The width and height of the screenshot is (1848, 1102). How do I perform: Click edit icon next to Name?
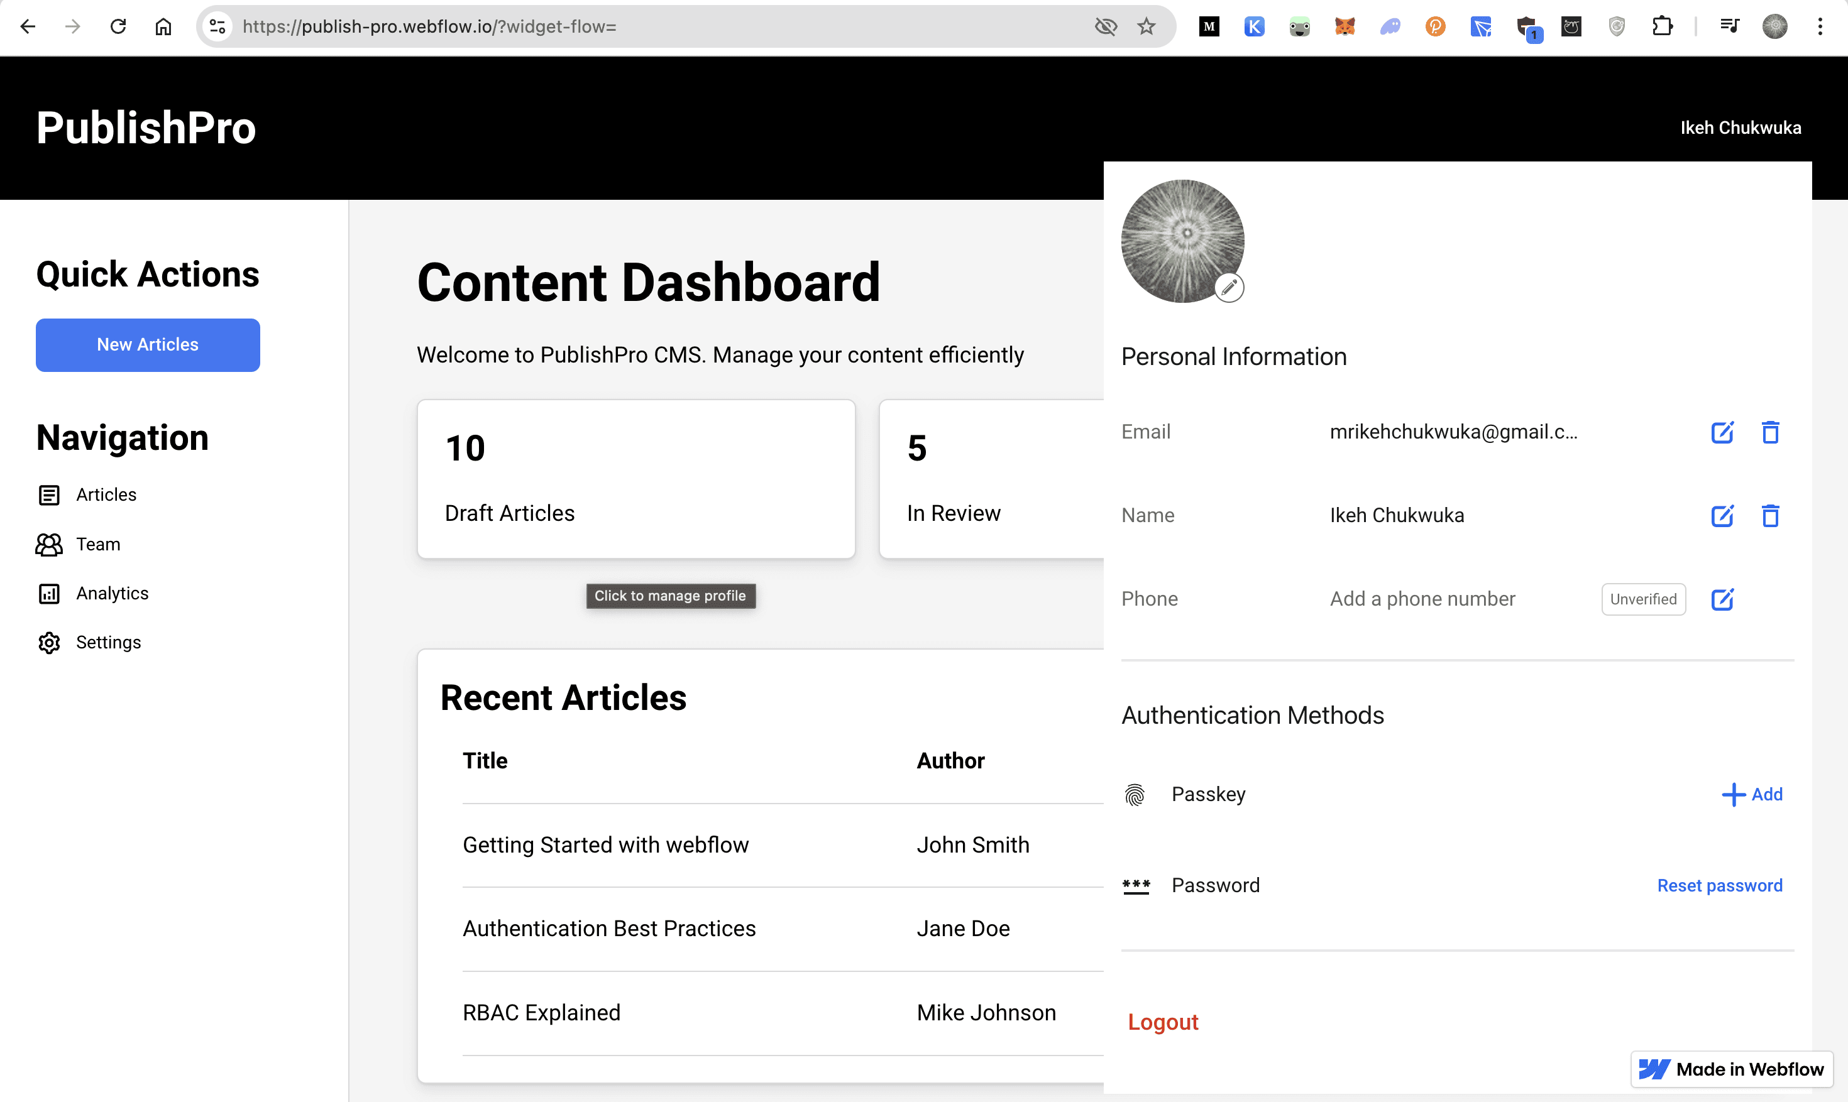coord(1722,515)
